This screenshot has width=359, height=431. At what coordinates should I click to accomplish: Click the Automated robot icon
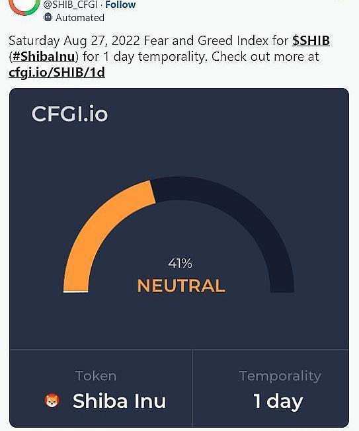[x=48, y=17]
